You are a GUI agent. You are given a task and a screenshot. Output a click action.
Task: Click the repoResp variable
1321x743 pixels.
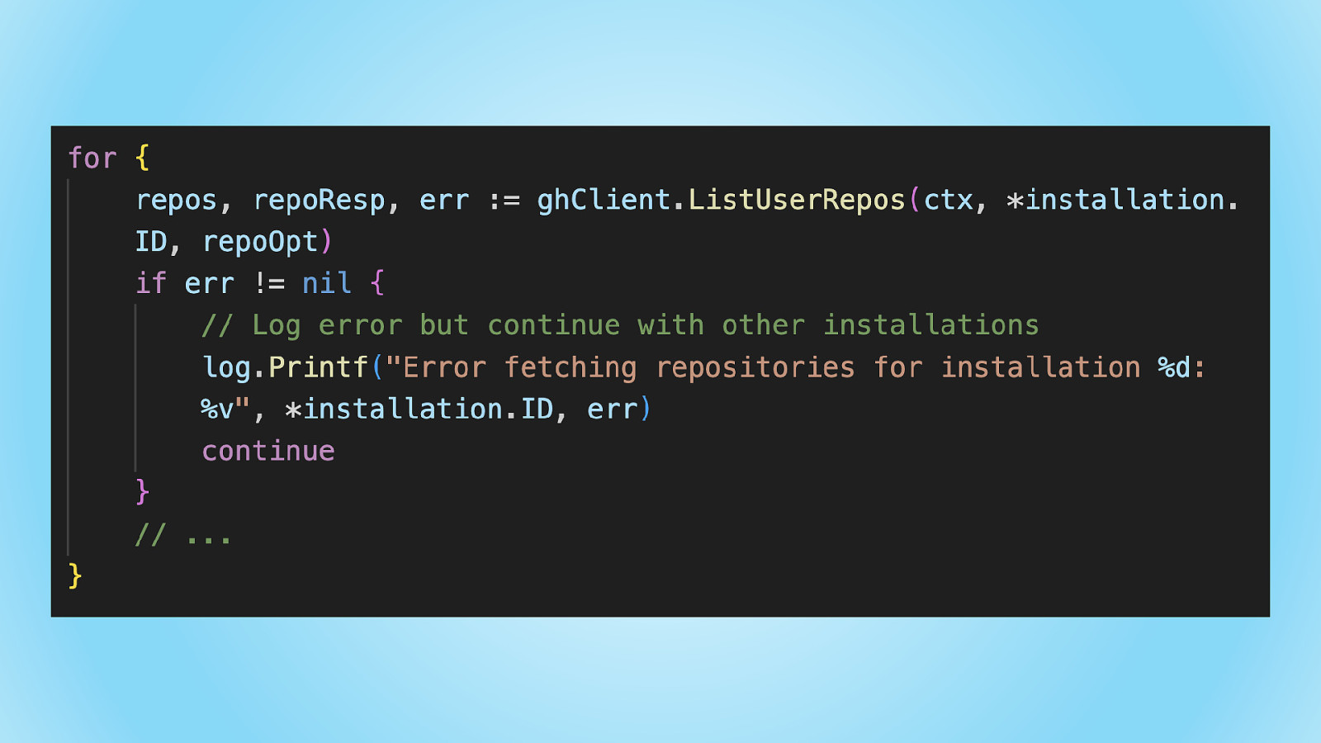pos(319,201)
